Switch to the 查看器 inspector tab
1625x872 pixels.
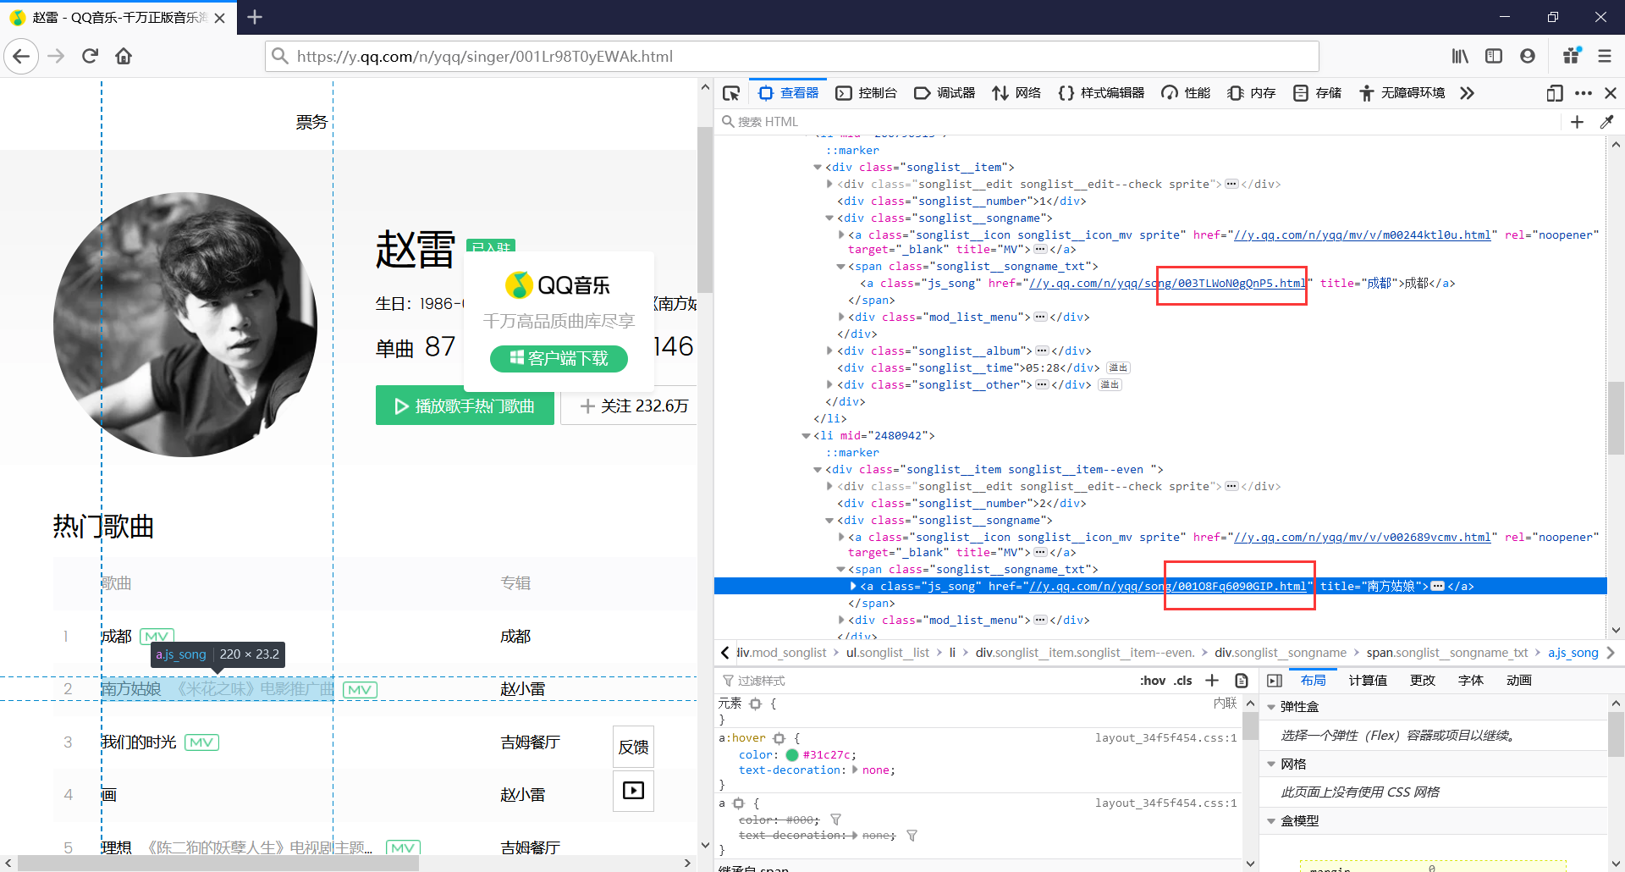(x=789, y=93)
